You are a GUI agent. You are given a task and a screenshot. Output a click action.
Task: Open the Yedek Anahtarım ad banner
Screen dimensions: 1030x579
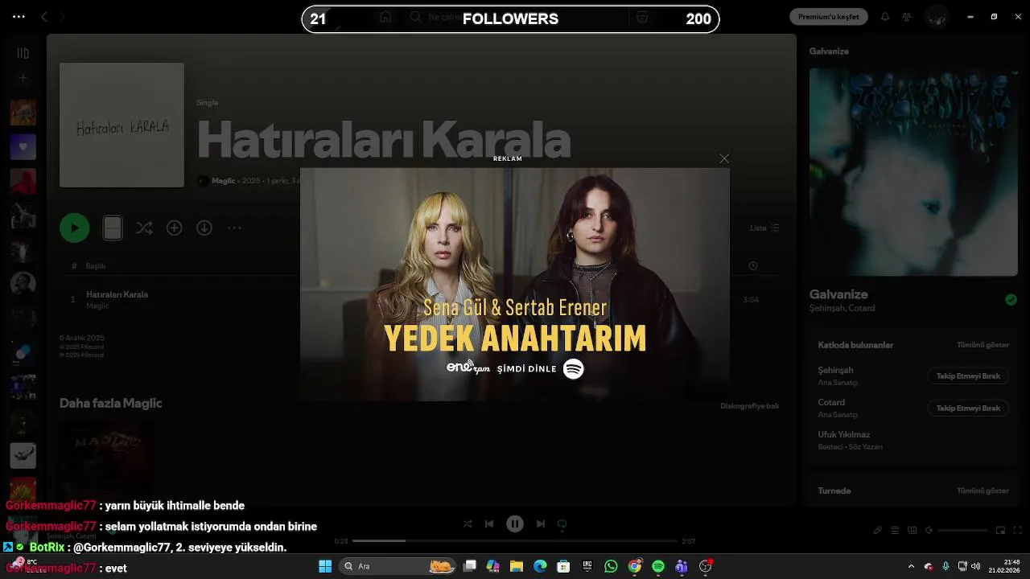(515, 284)
